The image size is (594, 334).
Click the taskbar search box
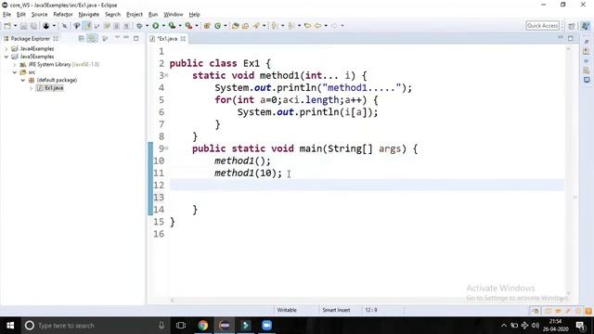pos(95,326)
